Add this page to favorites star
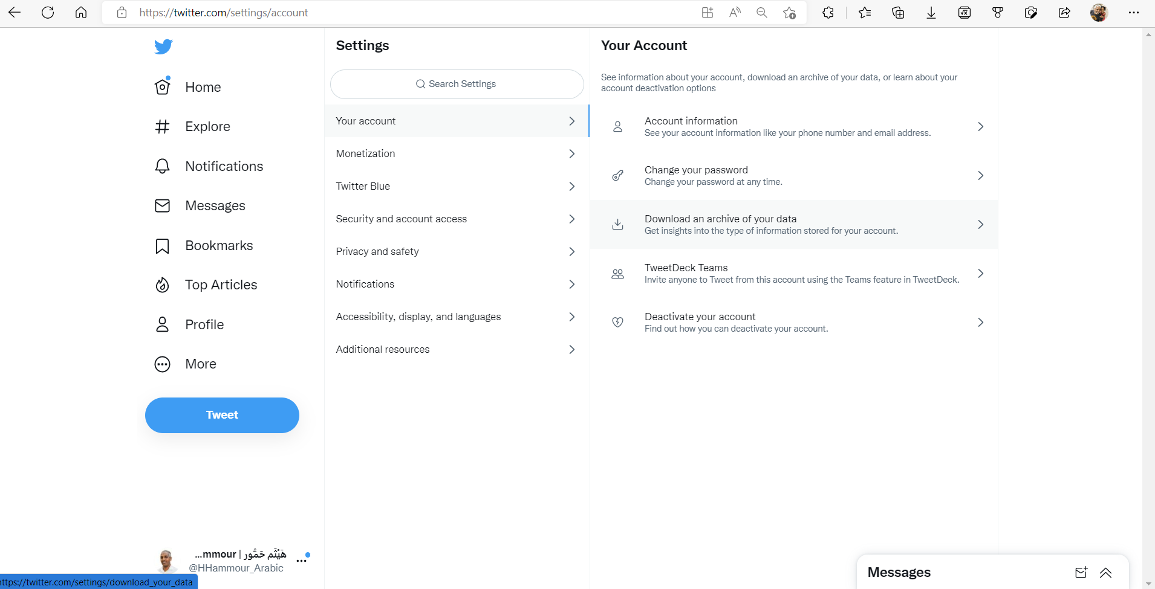Viewport: 1155px width, 589px height. [789, 13]
